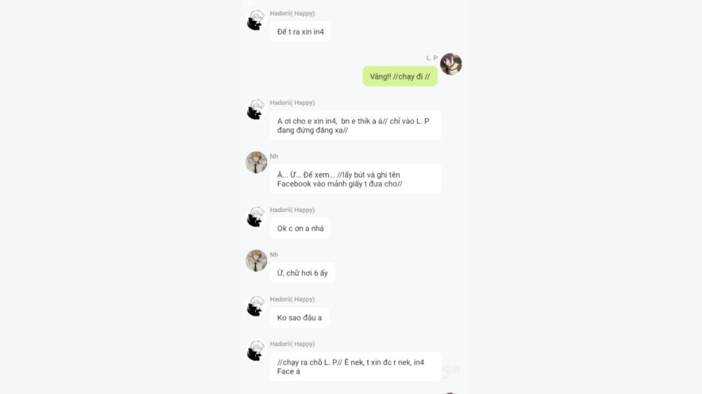This screenshot has width=702, height=394.
Task: Click L. P's avatar next to green message
Action: click(451, 64)
